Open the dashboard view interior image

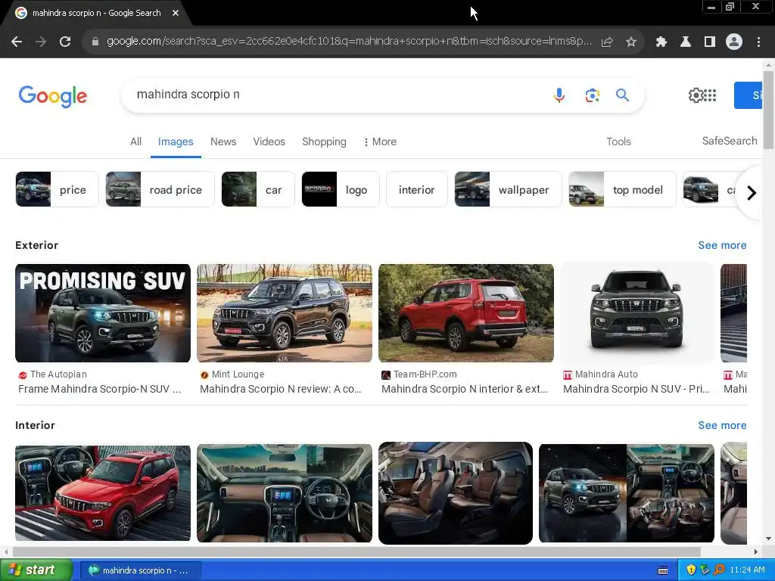(285, 493)
